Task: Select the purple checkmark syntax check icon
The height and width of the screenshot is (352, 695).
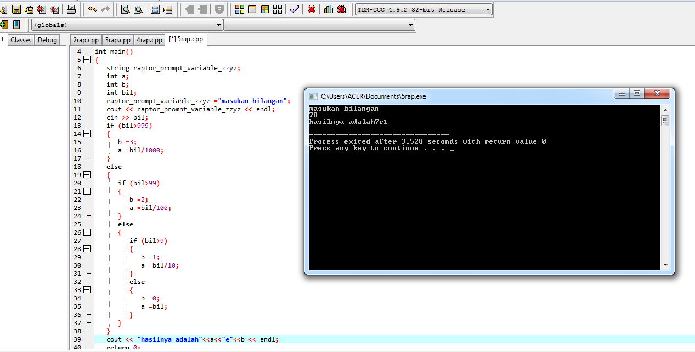Action: pos(294,9)
